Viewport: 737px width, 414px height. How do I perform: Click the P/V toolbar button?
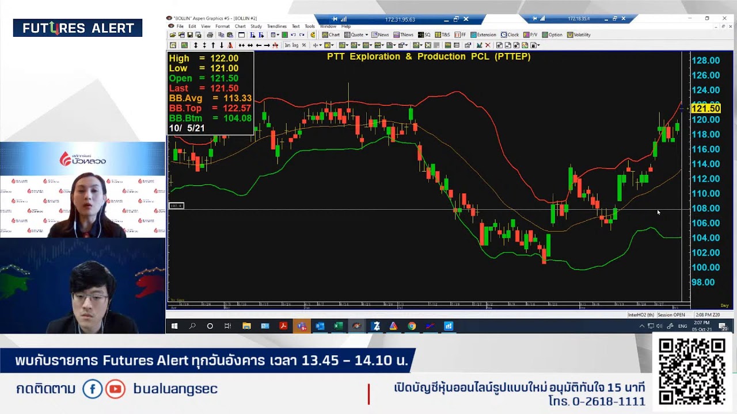click(530, 34)
